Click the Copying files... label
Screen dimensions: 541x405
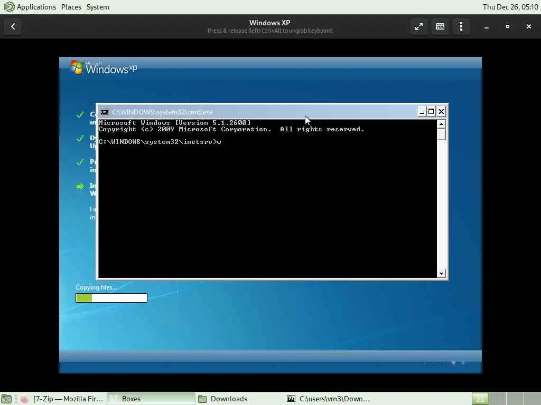pyautogui.click(x=96, y=287)
